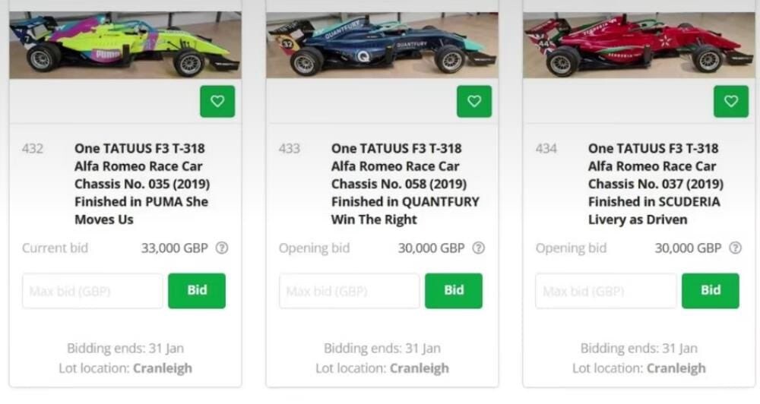Select Max bid input on lot 433
Screen dimensions: 760x404
pos(350,291)
